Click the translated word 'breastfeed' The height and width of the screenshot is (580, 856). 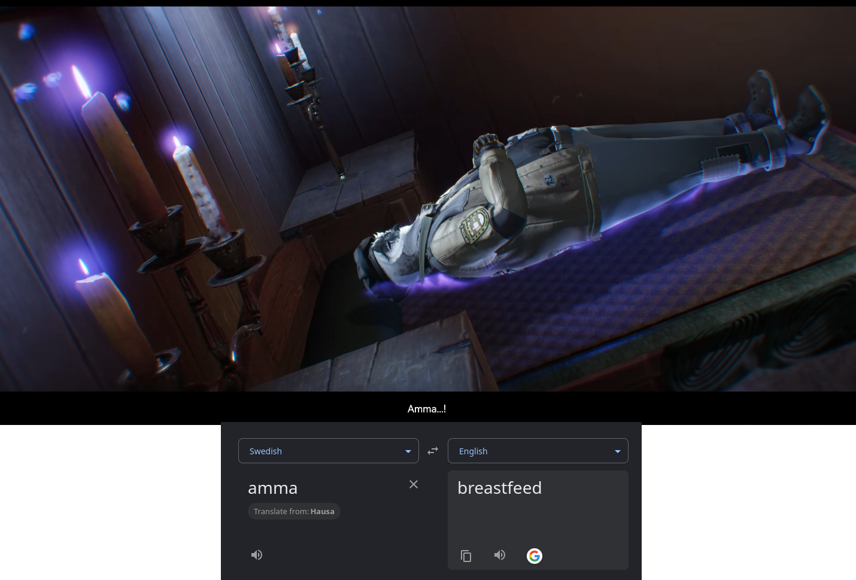(x=500, y=488)
